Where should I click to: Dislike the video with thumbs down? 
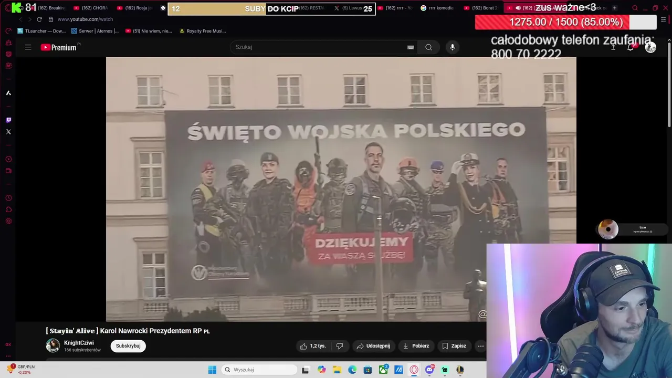[x=340, y=346]
